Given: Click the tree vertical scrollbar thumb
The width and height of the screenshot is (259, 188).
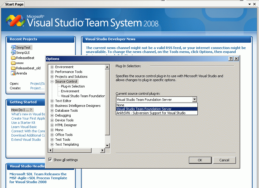Looking at the screenshot, I should tap(107, 102).
